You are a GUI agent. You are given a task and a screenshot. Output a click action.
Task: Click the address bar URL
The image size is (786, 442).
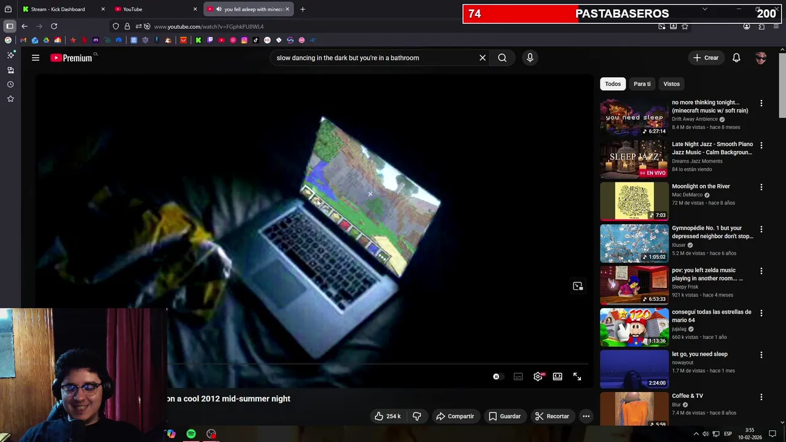209,26
